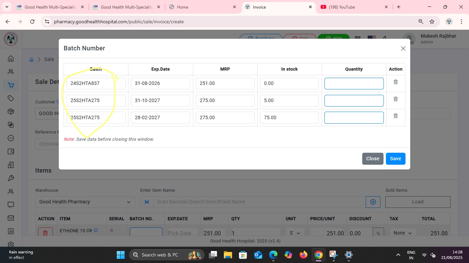The image size is (469, 263).
Task: Open the Sales cart icon in sidebar
Action: click(x=11, y=85)
